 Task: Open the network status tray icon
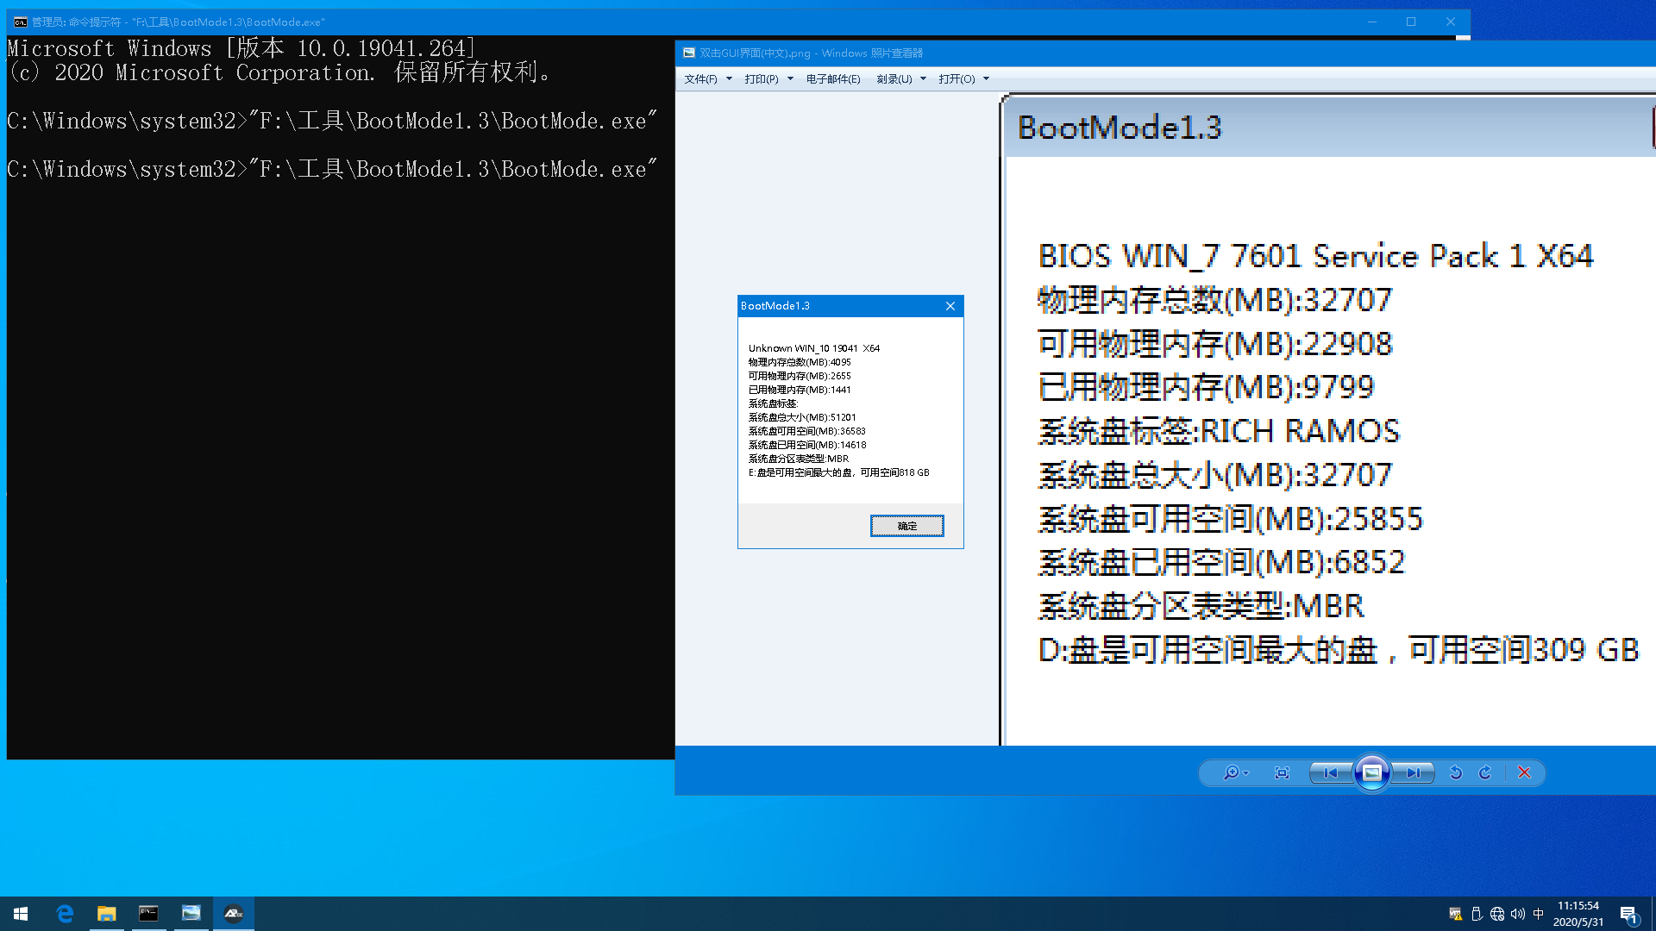1497,914
